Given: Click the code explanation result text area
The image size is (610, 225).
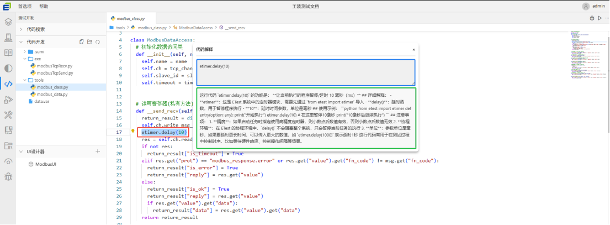Looking at the screenshot, I should coord(306,118).
